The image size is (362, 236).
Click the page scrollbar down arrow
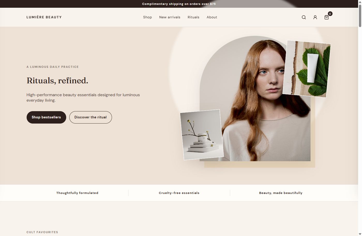(x=360, y=234)
